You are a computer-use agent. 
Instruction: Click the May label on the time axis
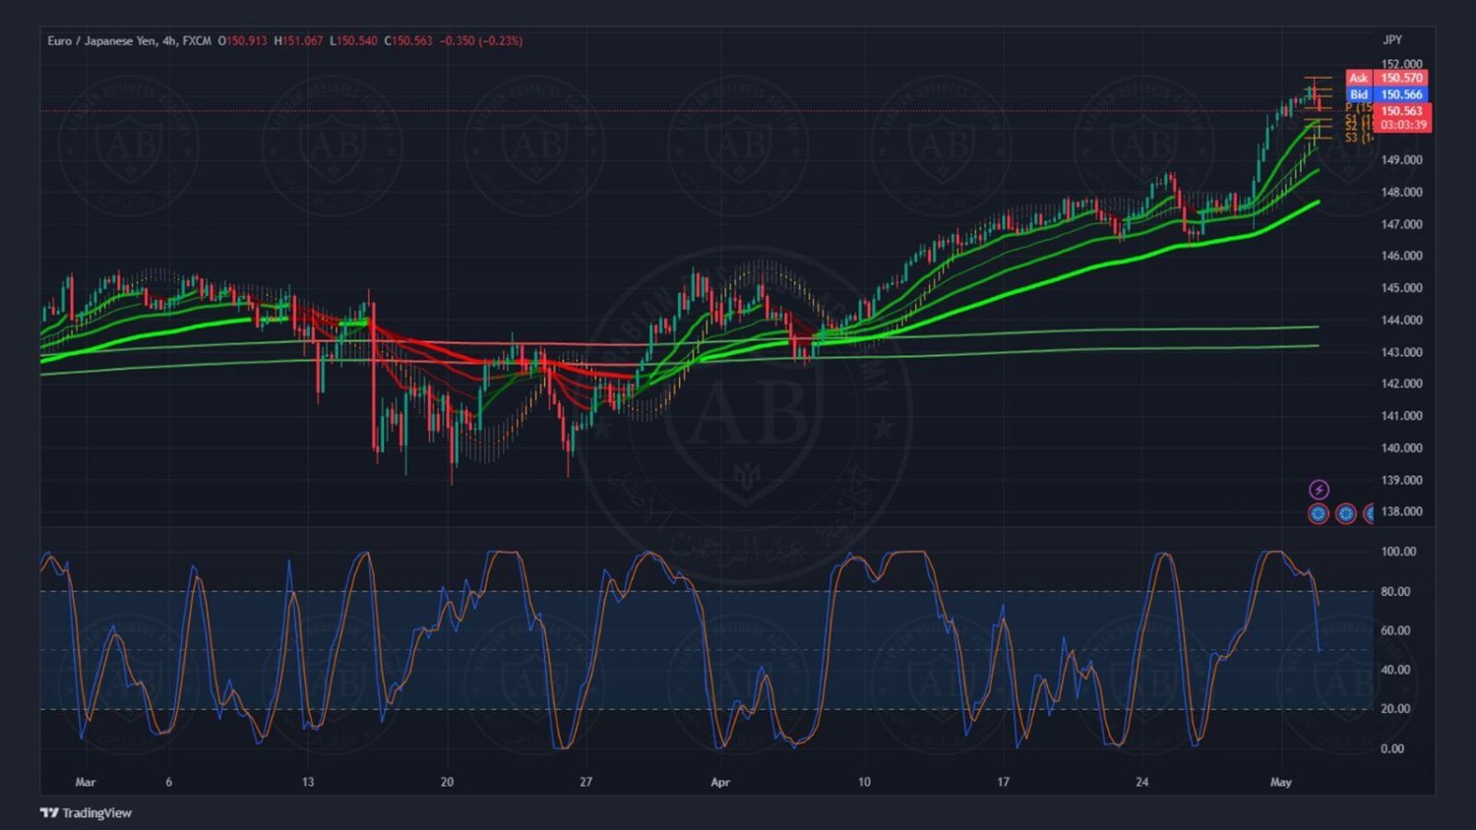pos(1280,782)
